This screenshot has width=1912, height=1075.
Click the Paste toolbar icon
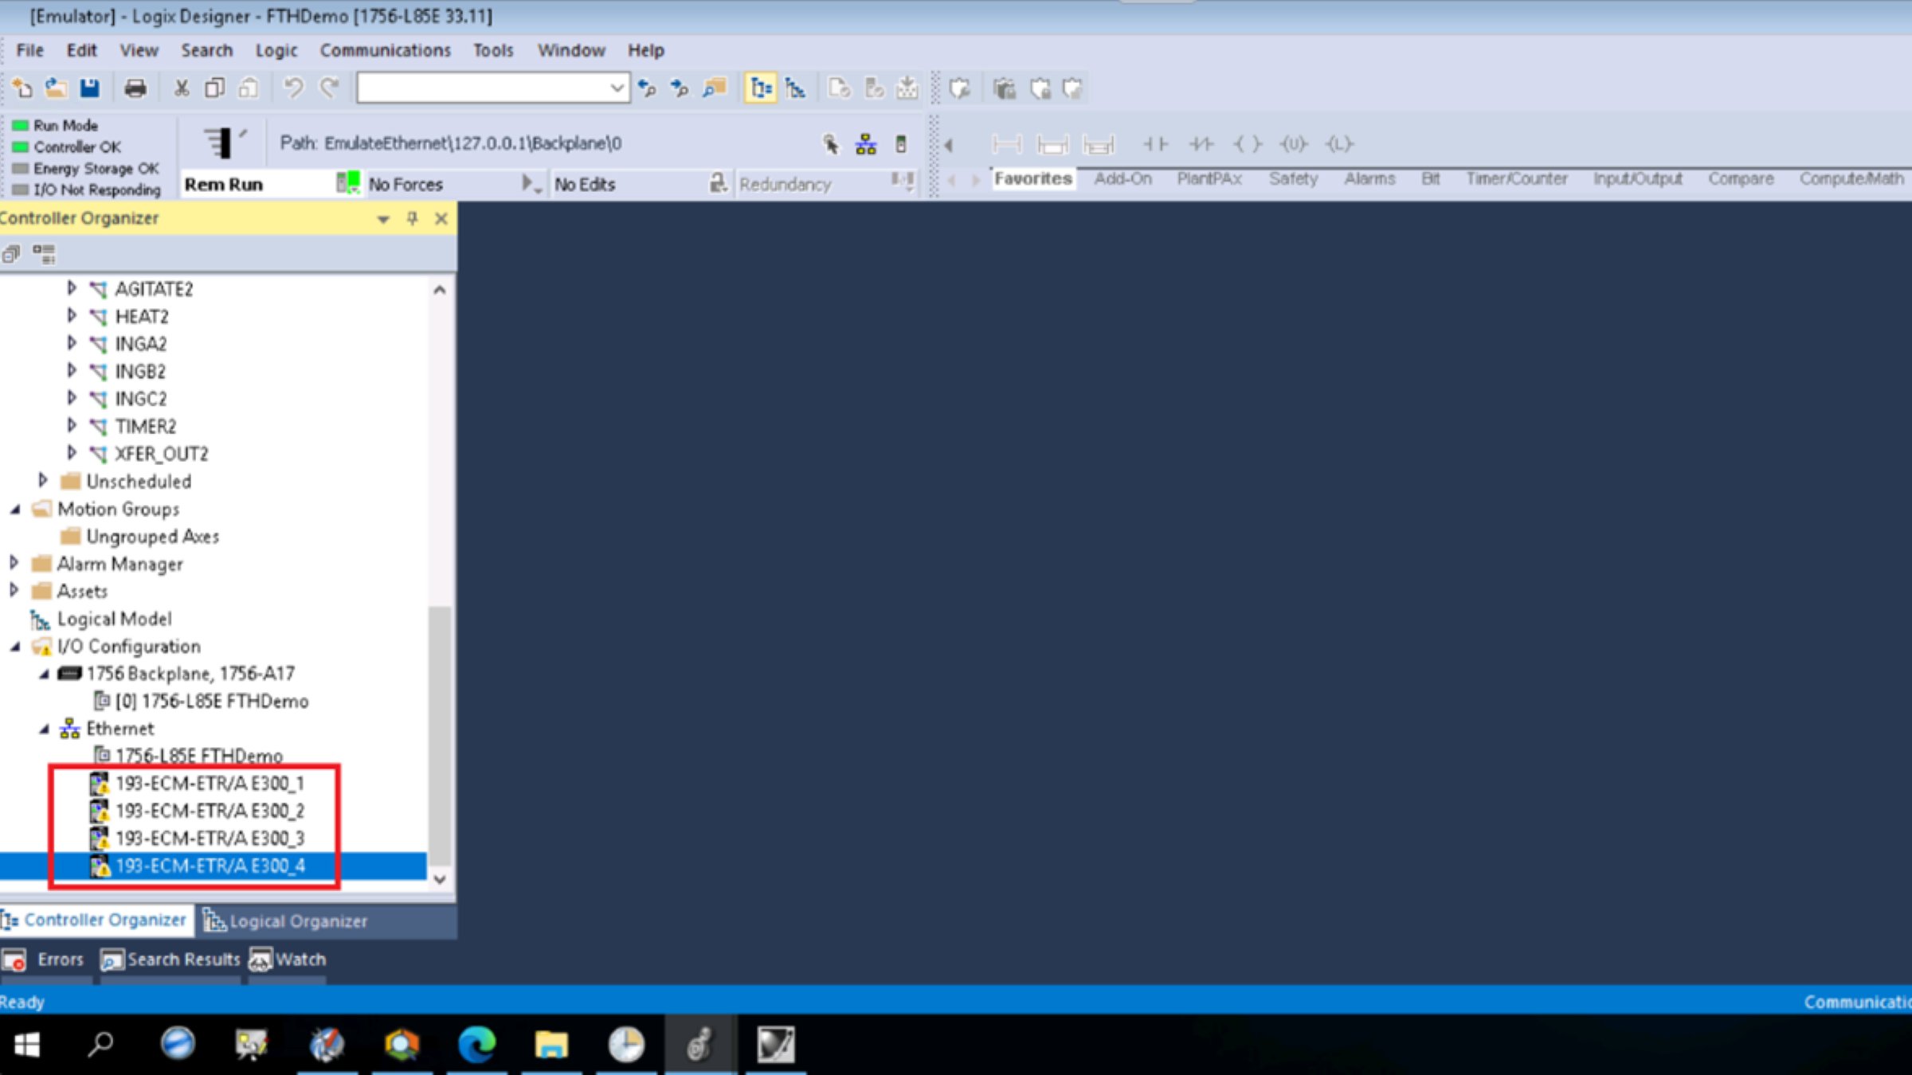click(x=249, y=88)
